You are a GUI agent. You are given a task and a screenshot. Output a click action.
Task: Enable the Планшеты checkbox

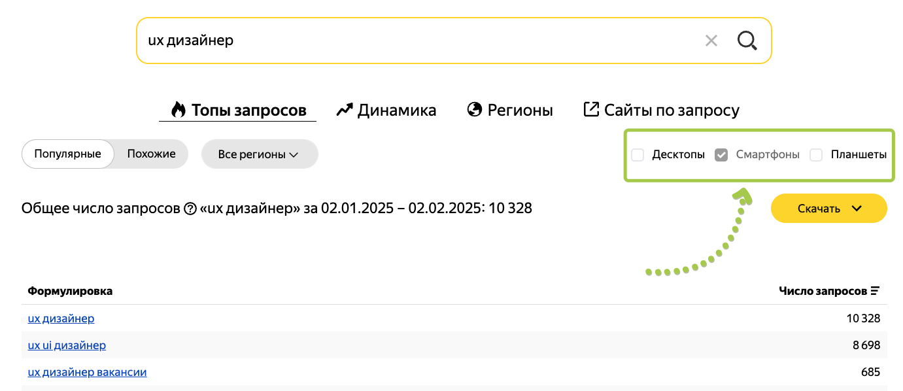(816, 155)
